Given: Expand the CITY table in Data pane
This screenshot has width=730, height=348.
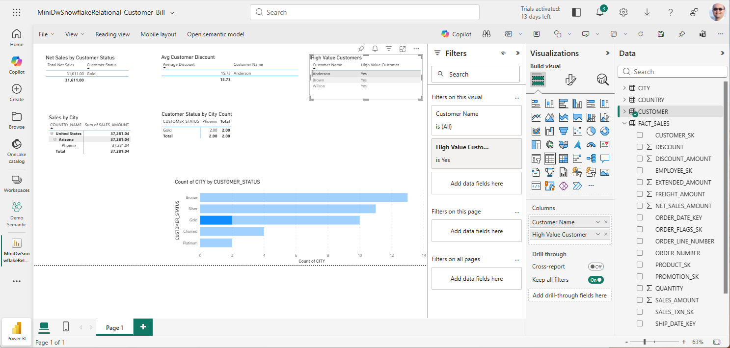Looking at the screenshot, I should tap(624, 88).
